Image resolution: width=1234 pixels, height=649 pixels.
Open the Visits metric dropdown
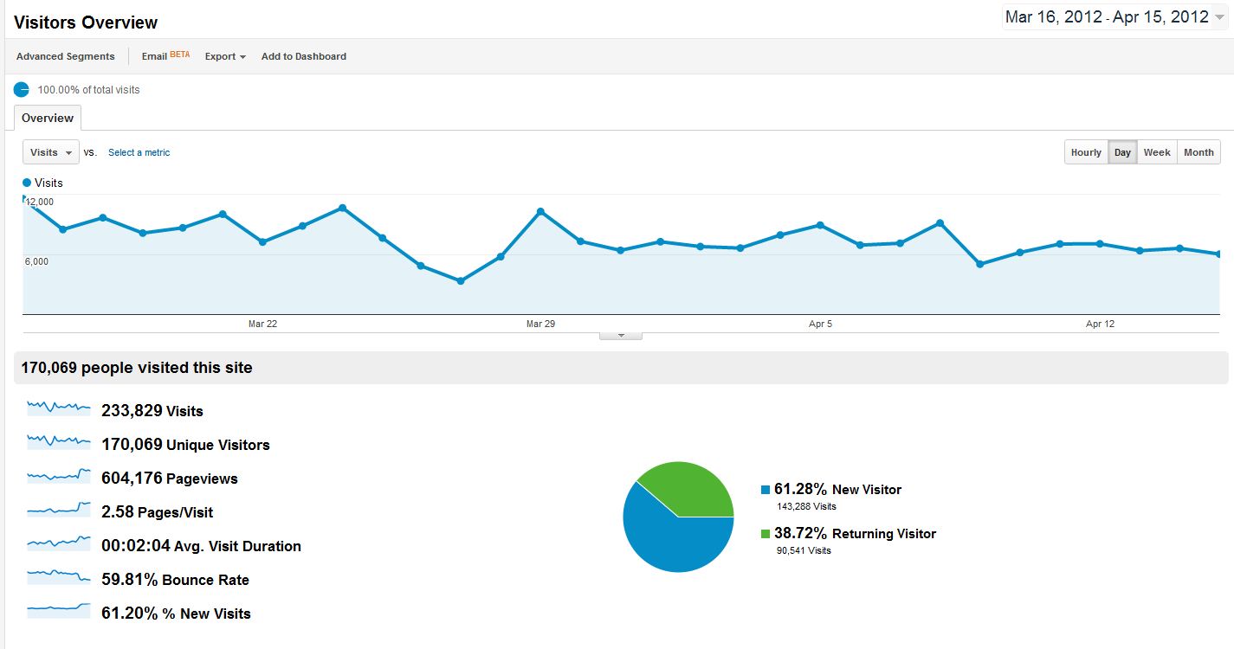(x=51, y=152)
